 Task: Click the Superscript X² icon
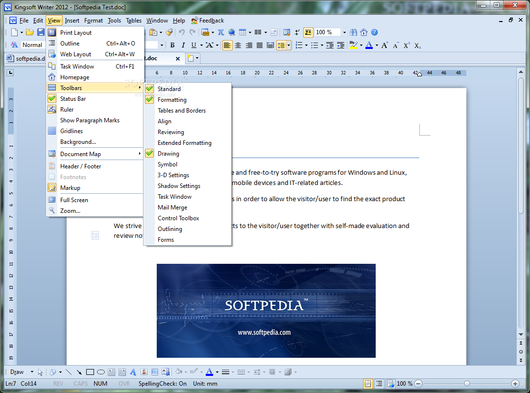pyautogui.click(x=407, y=45)
